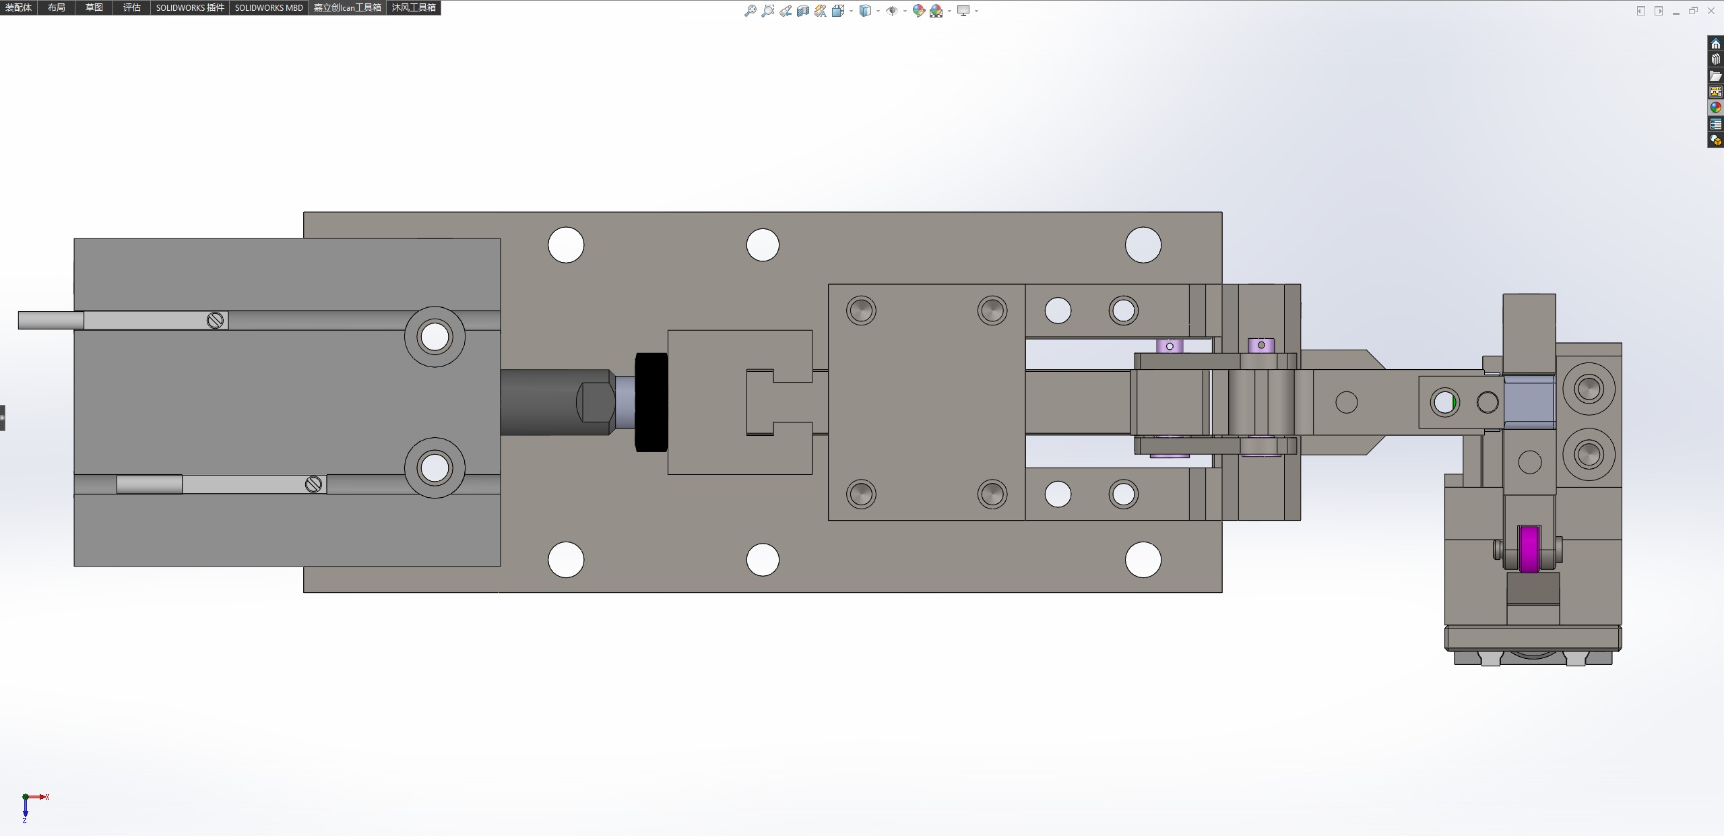Open the Custom Properties panel
Image resolution: width=1724 pixels, height=836 pixels.
(1715, 124)
